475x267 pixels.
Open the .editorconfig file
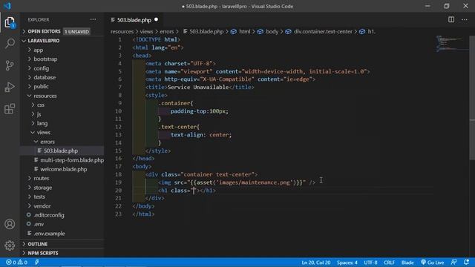click(49, 215)
